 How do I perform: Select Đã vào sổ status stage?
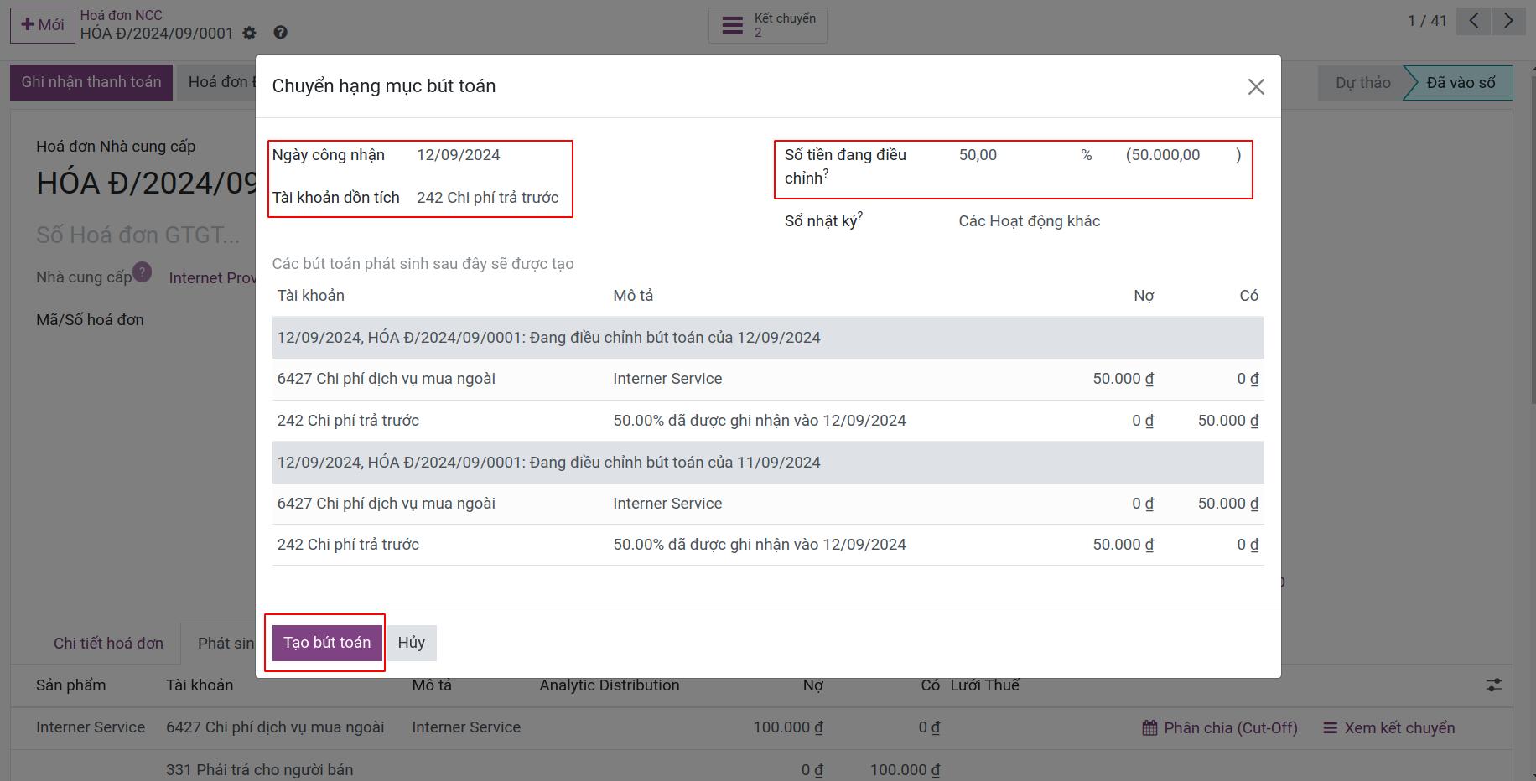click(x=1461, y=83)
